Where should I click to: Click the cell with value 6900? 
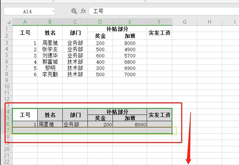[130, 68]
